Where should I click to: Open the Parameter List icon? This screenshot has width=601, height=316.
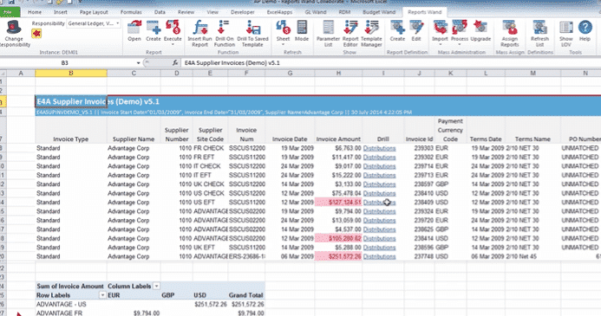[328, 28]
